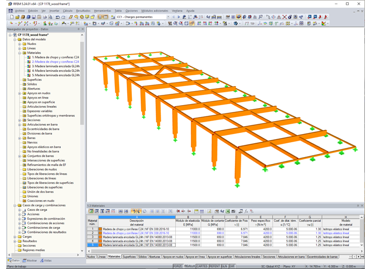Click the Herramientas menu
Image resolution: width=371 pixels, height=269 pixels.
coord(103,11)
